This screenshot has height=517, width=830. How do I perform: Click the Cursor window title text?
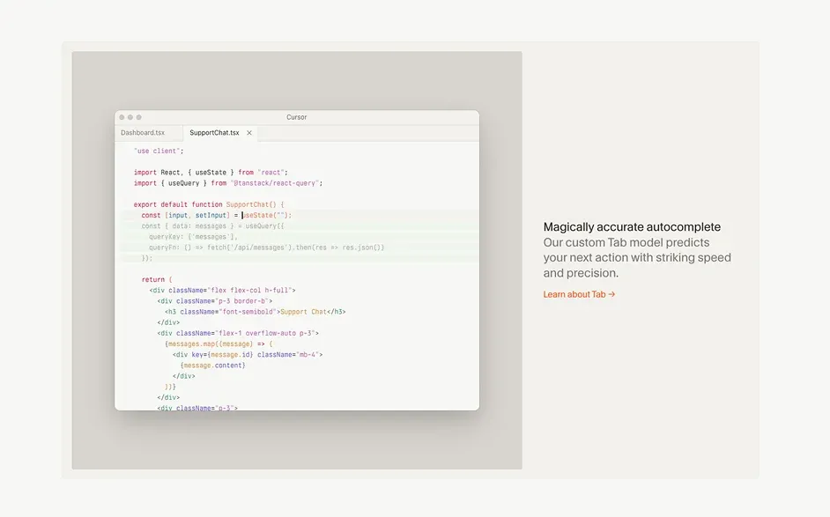tap(297, 117)
